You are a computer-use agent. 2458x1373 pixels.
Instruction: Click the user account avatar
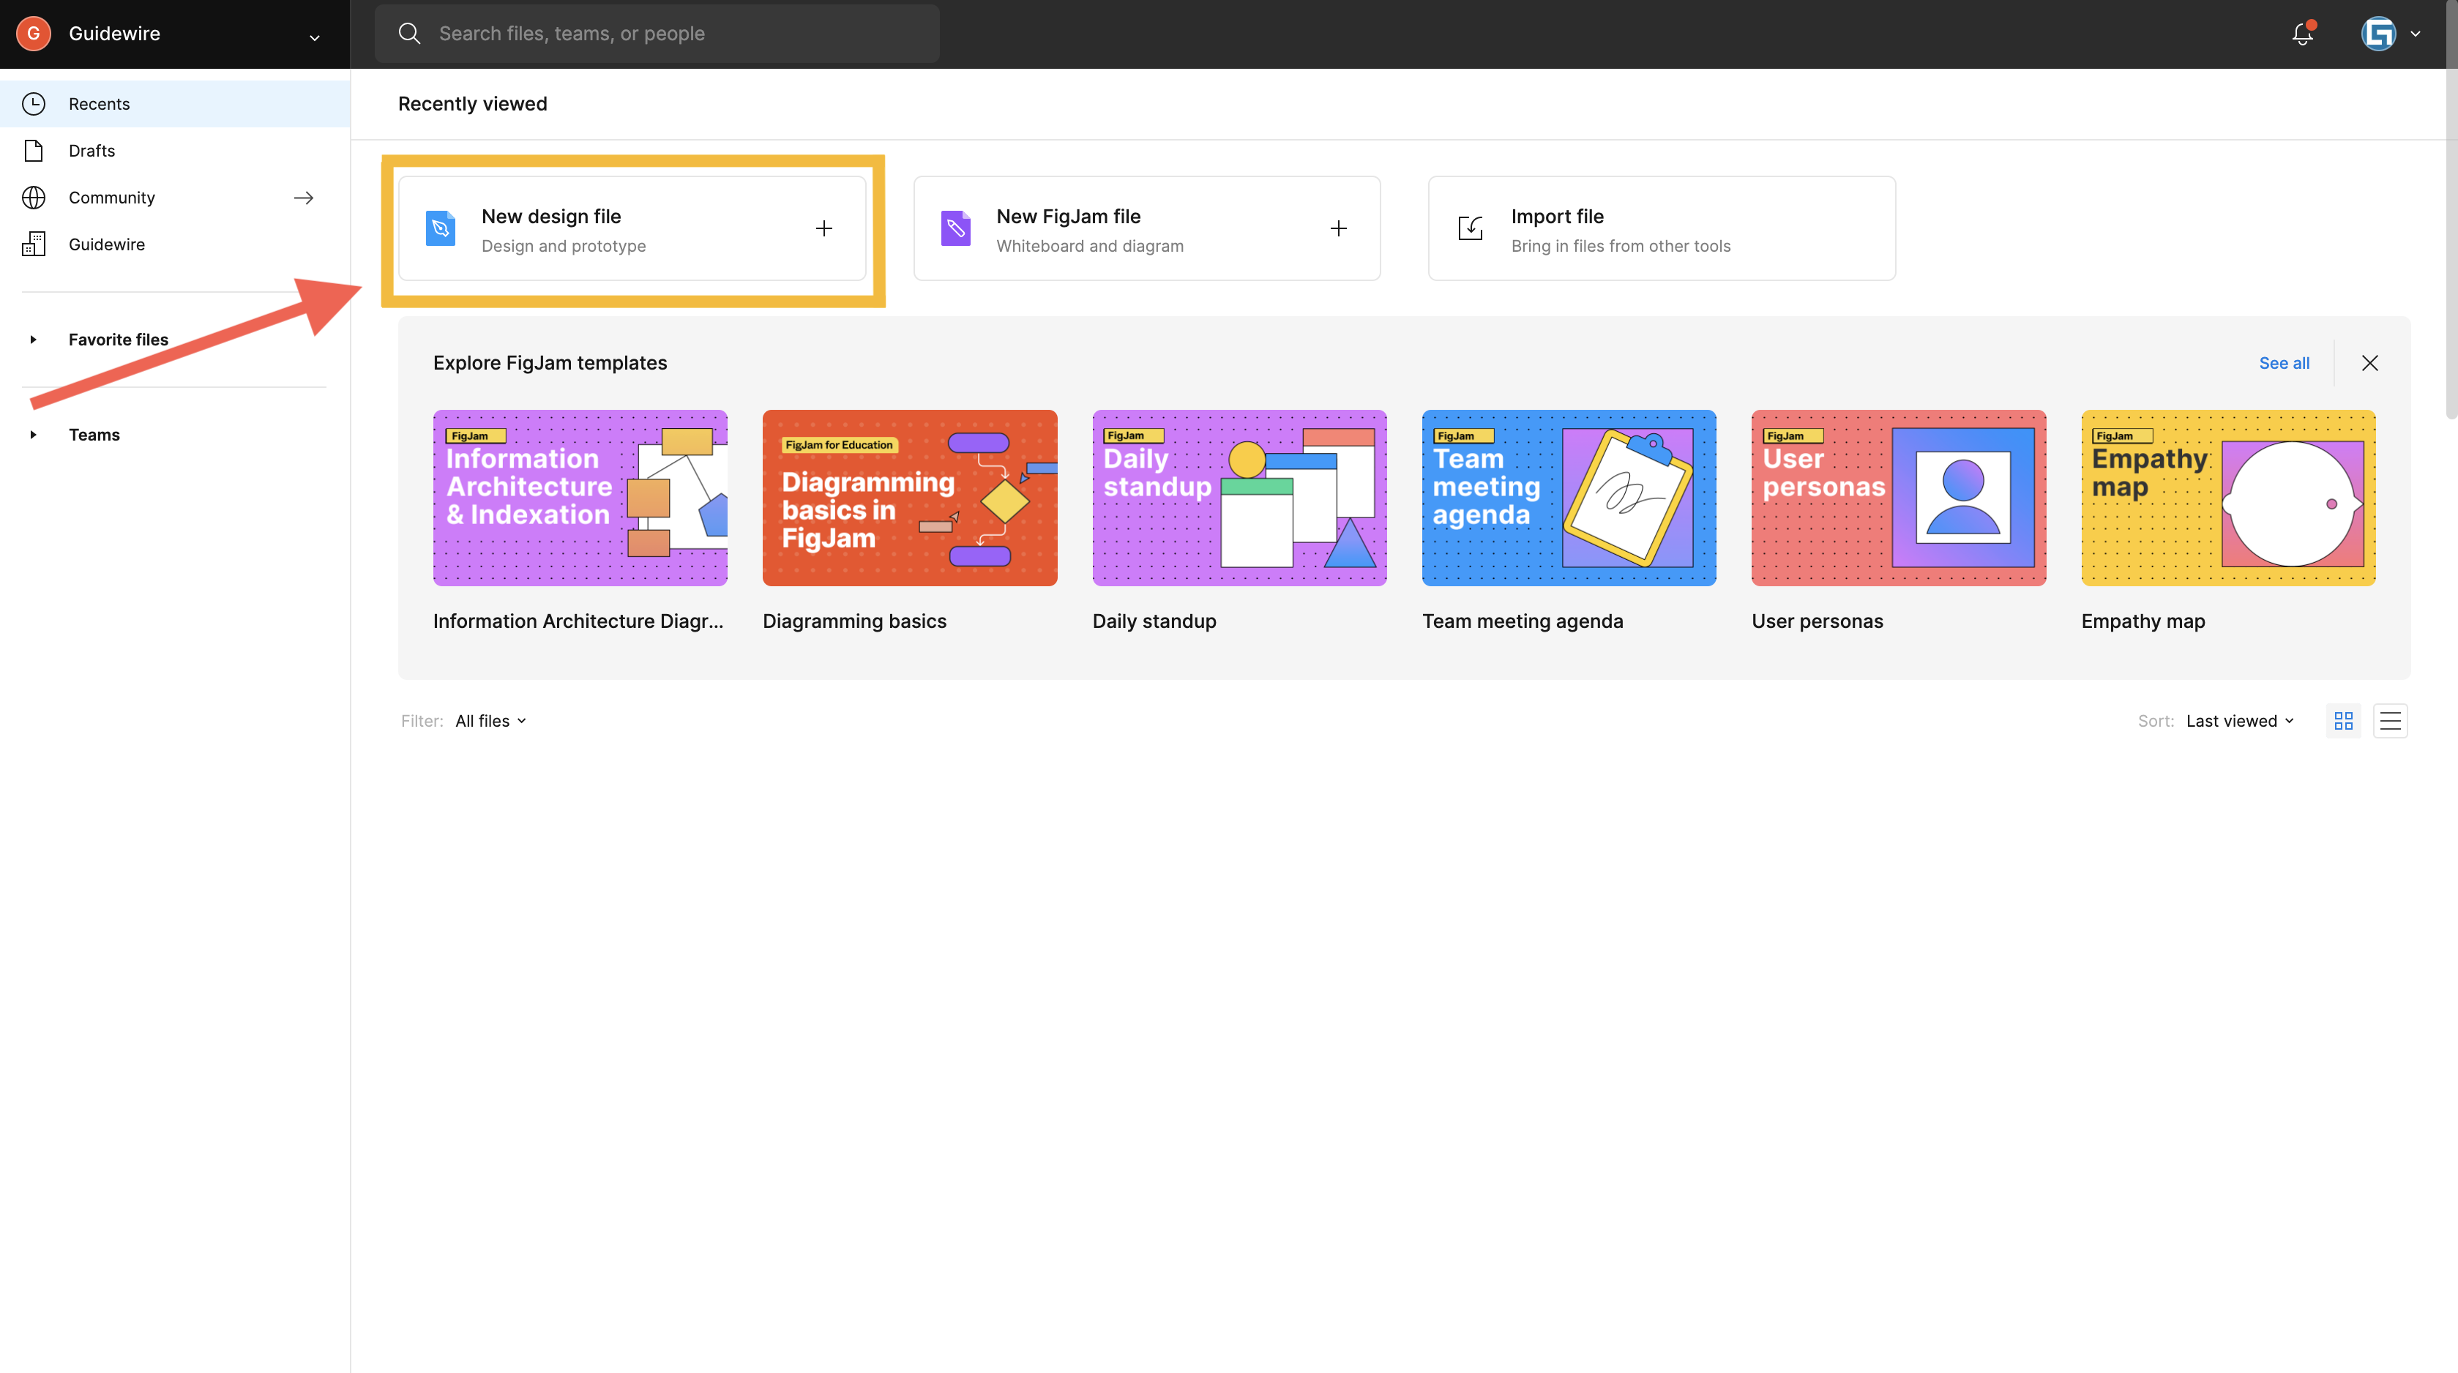(2377, 34)
